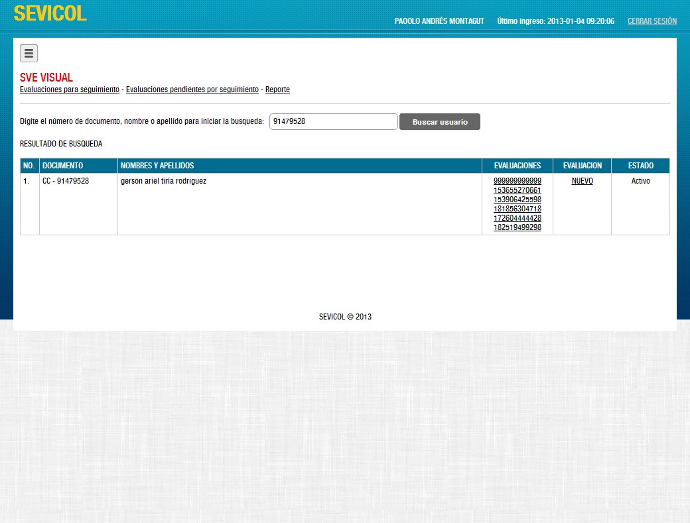690x523 pixels.
Task: Open the Reporte link
Action: point(277,89)
